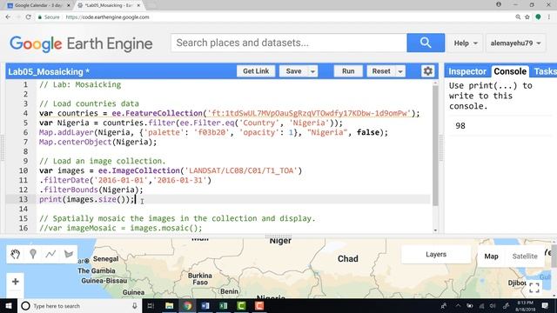Open Task View on taskbar

[151, 305]
